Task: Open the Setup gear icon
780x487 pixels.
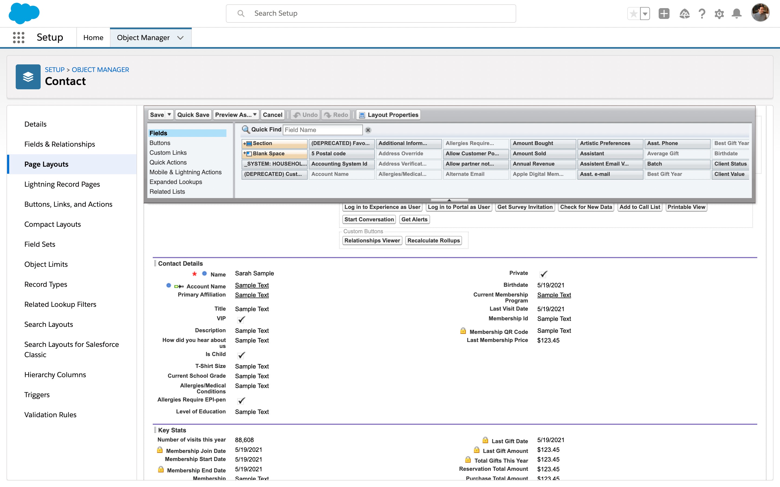Action: coord(720,14)
